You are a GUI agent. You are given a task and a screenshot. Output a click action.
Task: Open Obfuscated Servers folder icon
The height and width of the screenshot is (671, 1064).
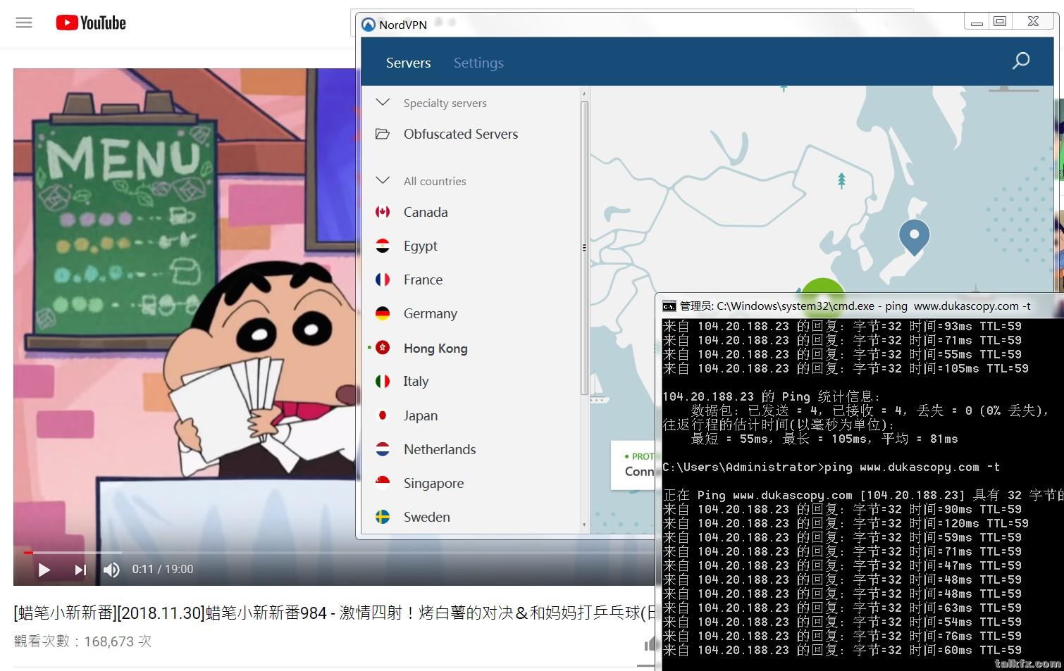[383, 134]
